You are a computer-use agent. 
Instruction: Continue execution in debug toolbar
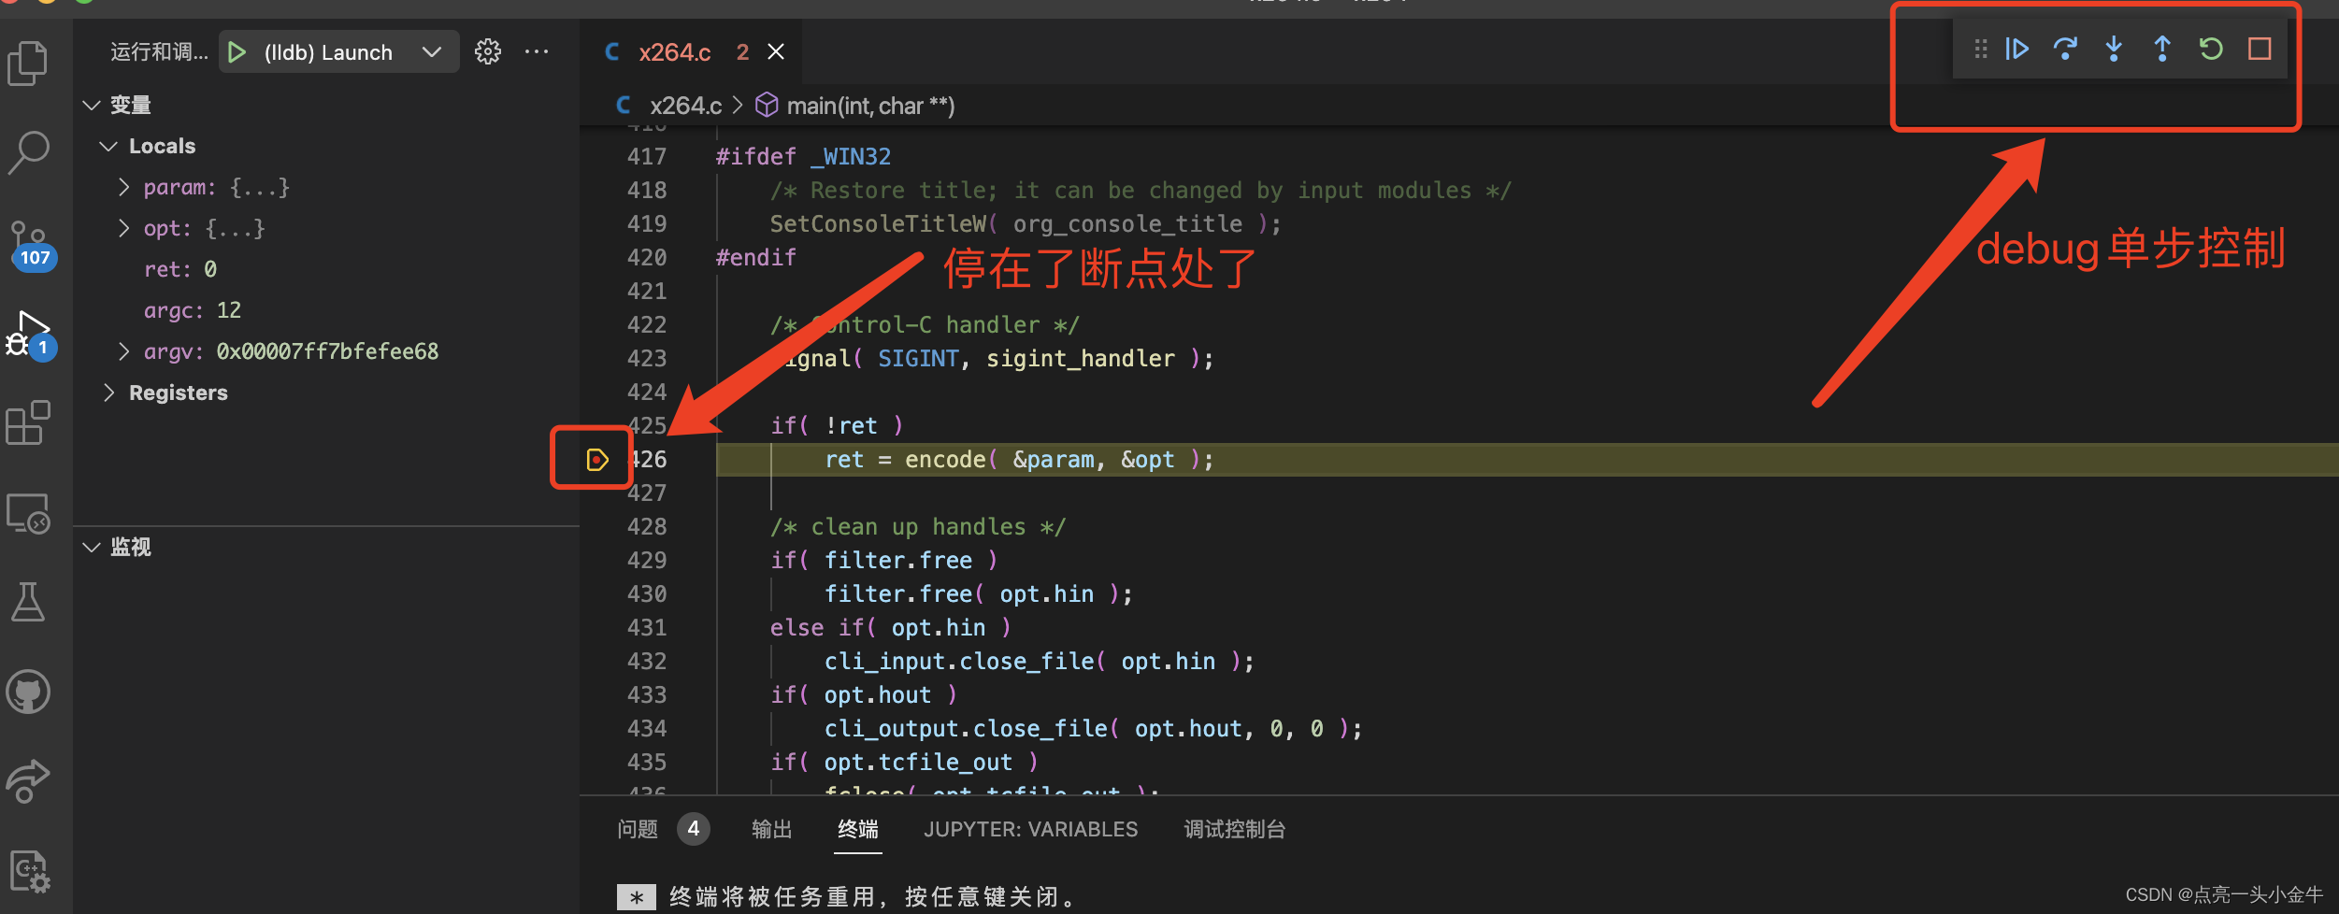(x=2016, y=49)
